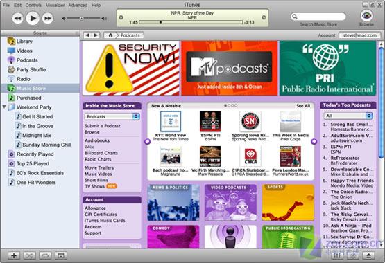Open the Advanced menu
This screenshot has height=263, width=385.
click(78, 5)
